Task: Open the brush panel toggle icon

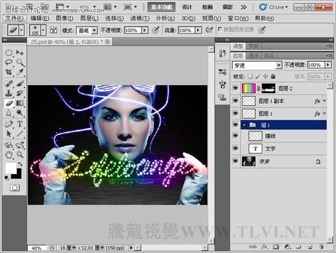Action: [53, 30]
